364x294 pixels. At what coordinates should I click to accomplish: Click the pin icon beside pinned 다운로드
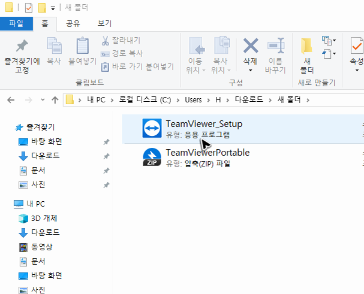tap(106, 156)
